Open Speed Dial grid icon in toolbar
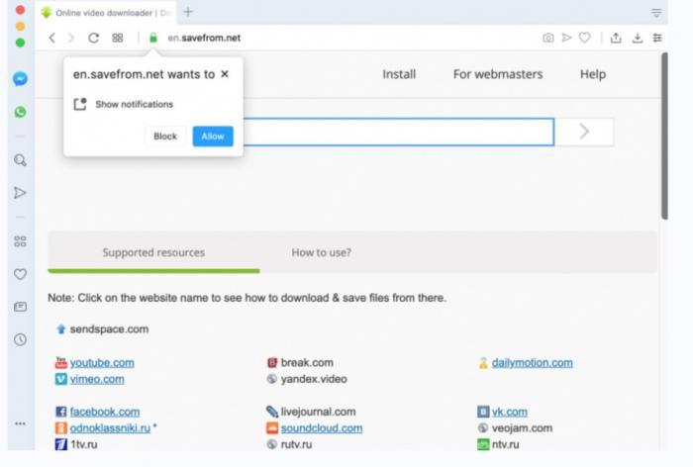The height and width of the screenshot is (467, 693). (x=118, y=38)
